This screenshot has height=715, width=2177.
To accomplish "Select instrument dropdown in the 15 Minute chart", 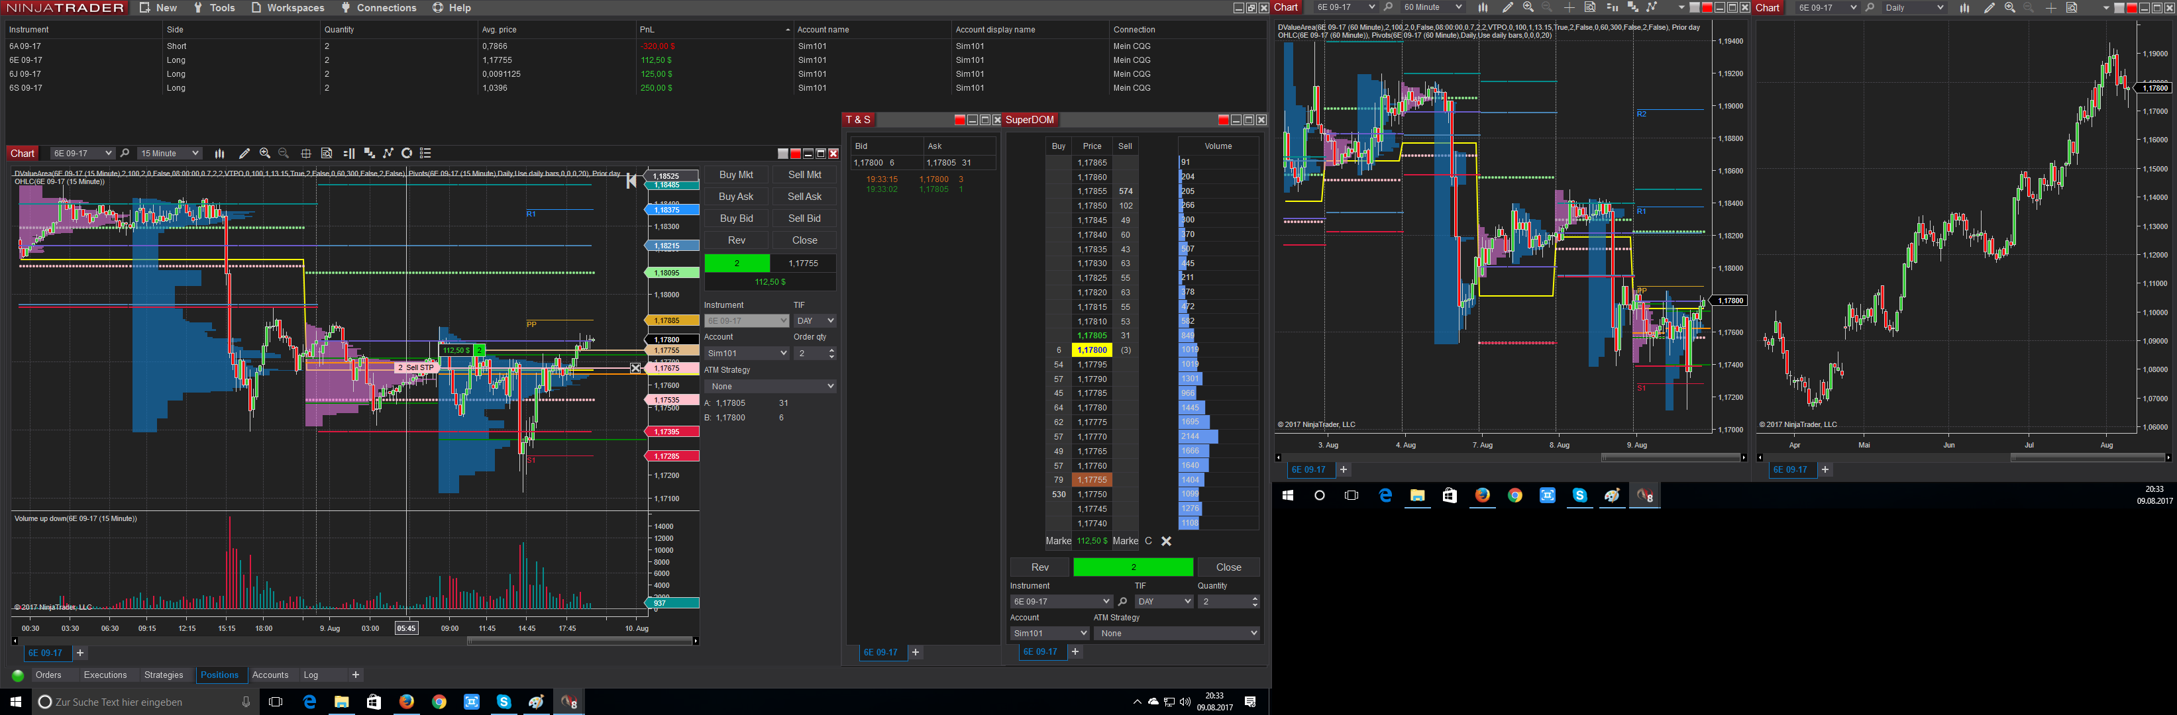I will 82,154.
